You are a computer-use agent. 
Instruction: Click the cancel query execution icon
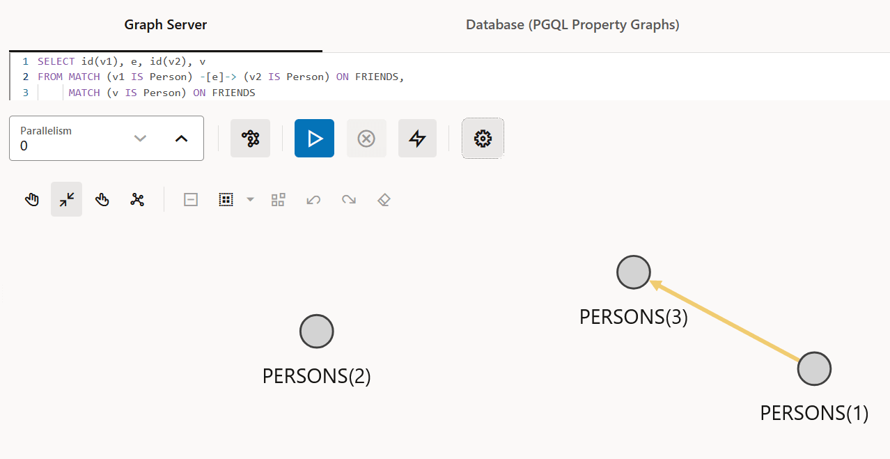[366, 139]
